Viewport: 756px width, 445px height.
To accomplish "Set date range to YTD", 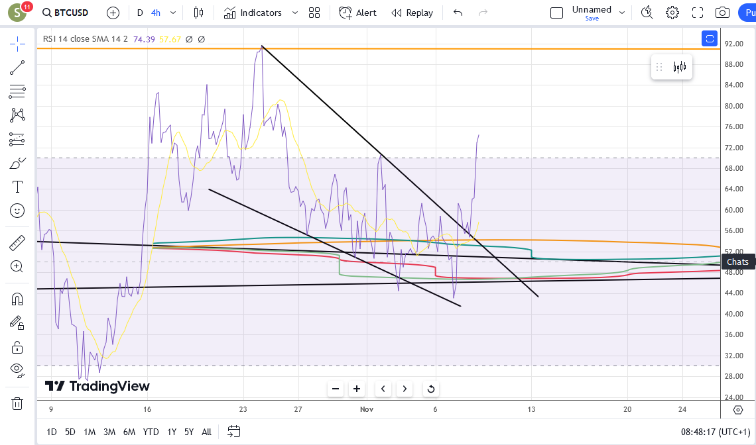I will point(151,432).
